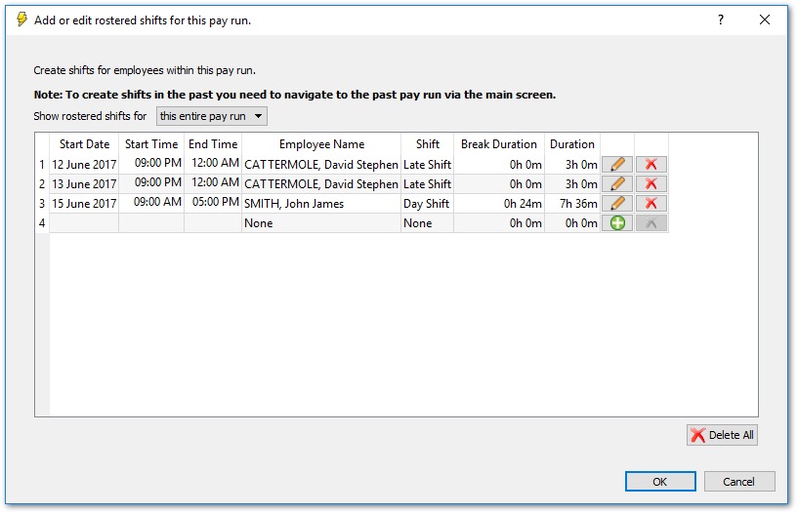Delete the 13 June 2017 shift row
The image size is (797, 513).
[651, 183]
